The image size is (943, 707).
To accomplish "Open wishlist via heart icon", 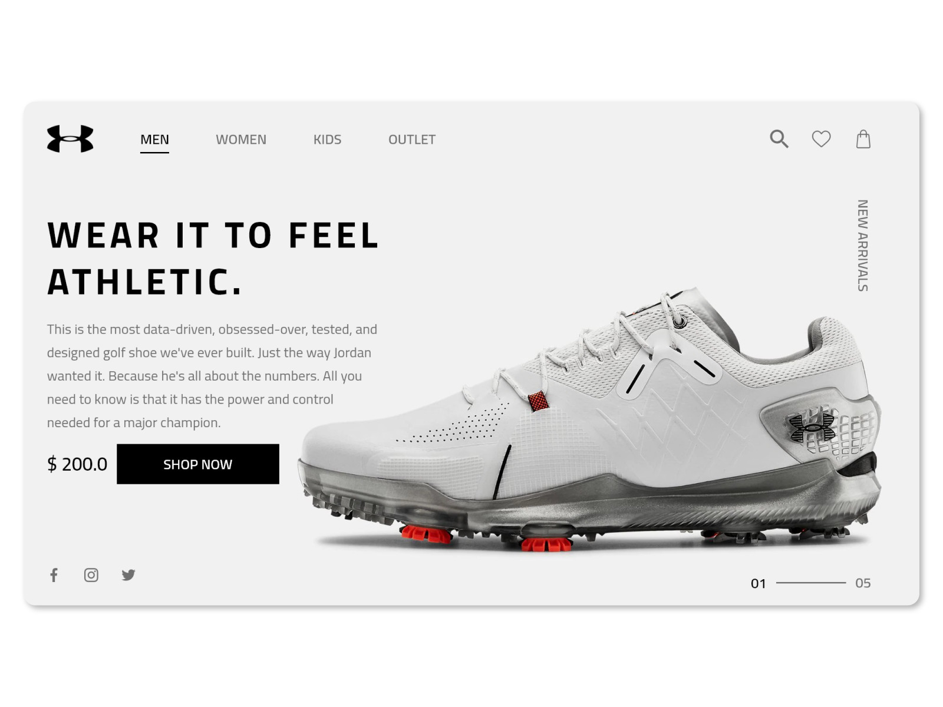I will click(821, 139).
